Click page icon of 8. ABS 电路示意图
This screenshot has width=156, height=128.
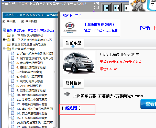tap(13, 86)
